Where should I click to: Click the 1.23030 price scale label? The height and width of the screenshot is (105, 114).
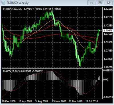point(108,59)
